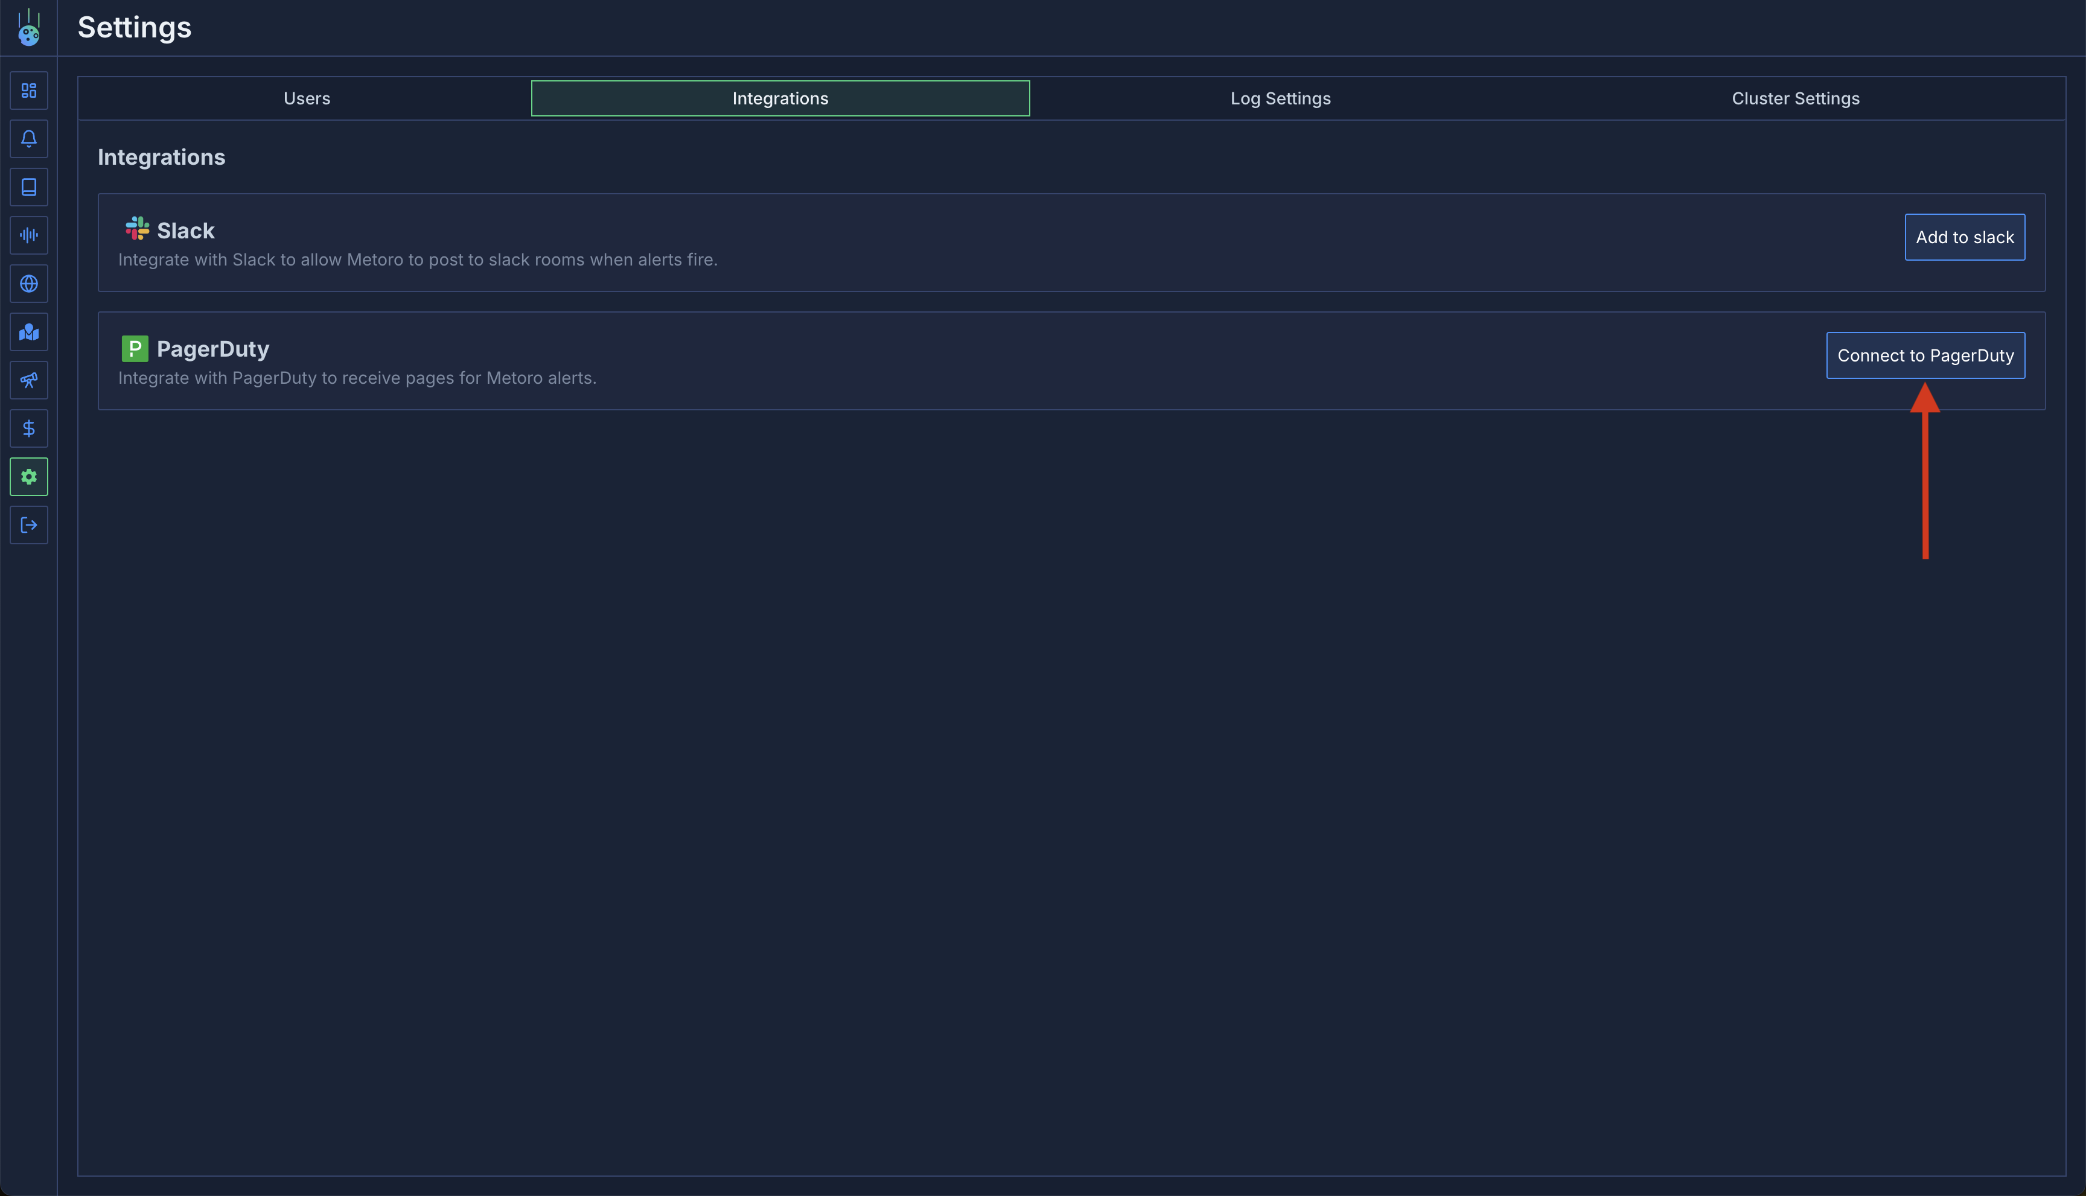2086x1196 pixels.
Task: Open the service map icon
Action: (29, 332)
